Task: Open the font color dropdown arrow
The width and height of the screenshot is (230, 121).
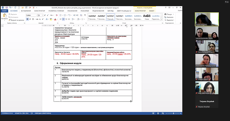Action: pyautogui.click(x=57, y=19)
